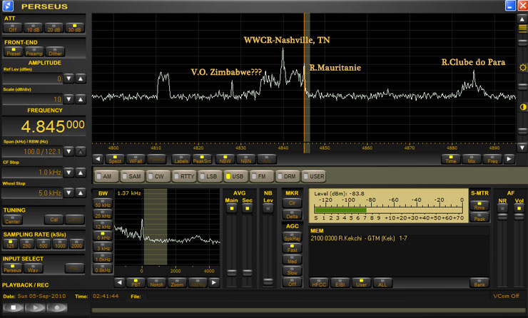
Task: Switch to the WFall waterfall display
Action: pos(136,159)
